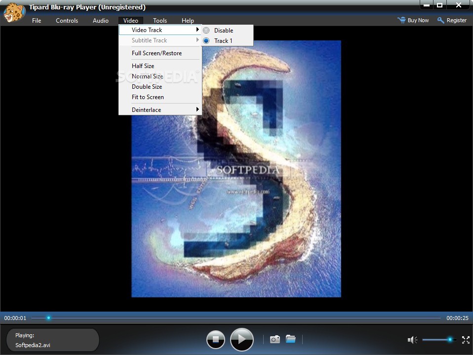The height and width of the screenshot is (355, 473).
Task: Click the cheetah application logo
Action: pyautogui.click(x=14, y=12)
